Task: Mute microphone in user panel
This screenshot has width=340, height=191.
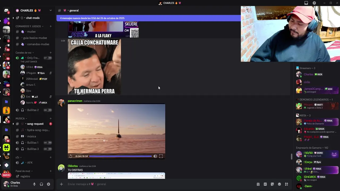Action: click(x=34, y=184)
